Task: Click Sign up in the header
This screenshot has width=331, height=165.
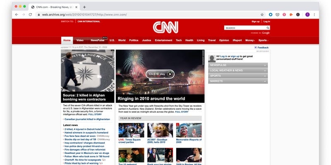Action: click(x=255, y=21)
